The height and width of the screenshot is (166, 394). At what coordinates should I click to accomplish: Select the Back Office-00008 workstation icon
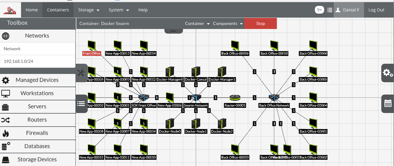[313, 45]
